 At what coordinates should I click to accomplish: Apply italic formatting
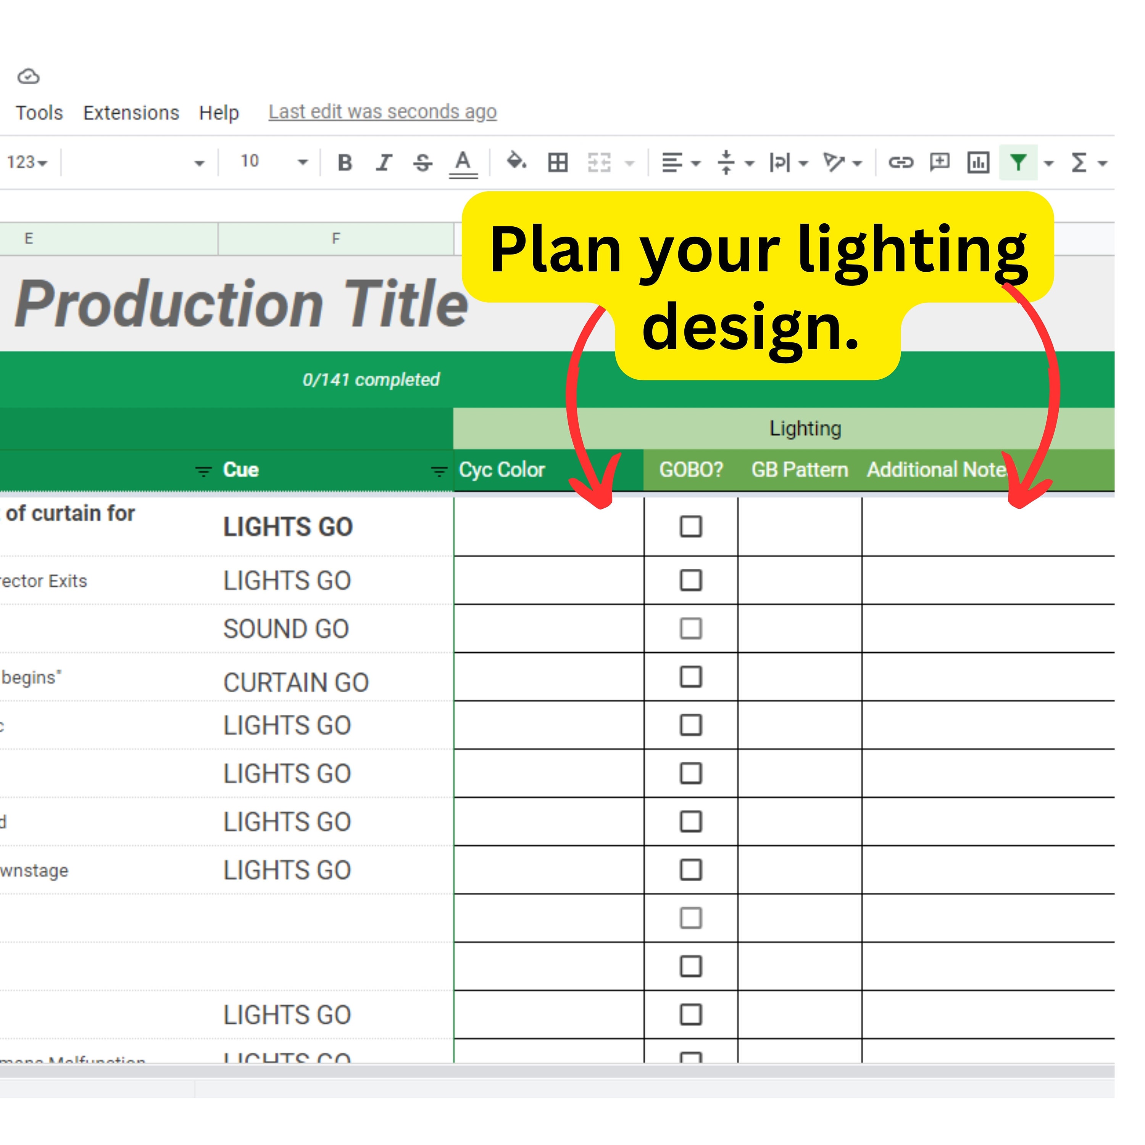(384, 162)
